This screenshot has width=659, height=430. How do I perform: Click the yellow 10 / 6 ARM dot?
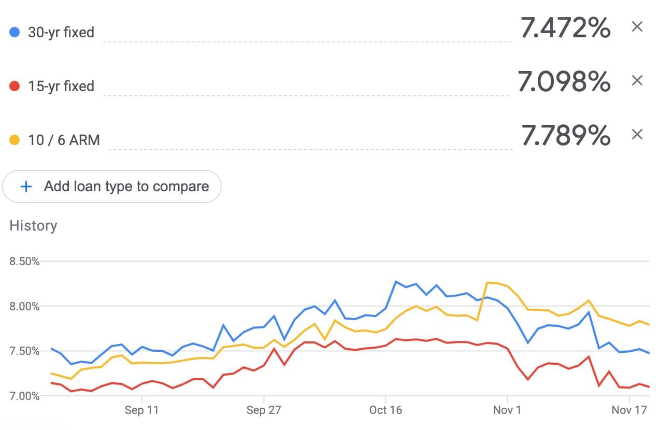(15, 140)
